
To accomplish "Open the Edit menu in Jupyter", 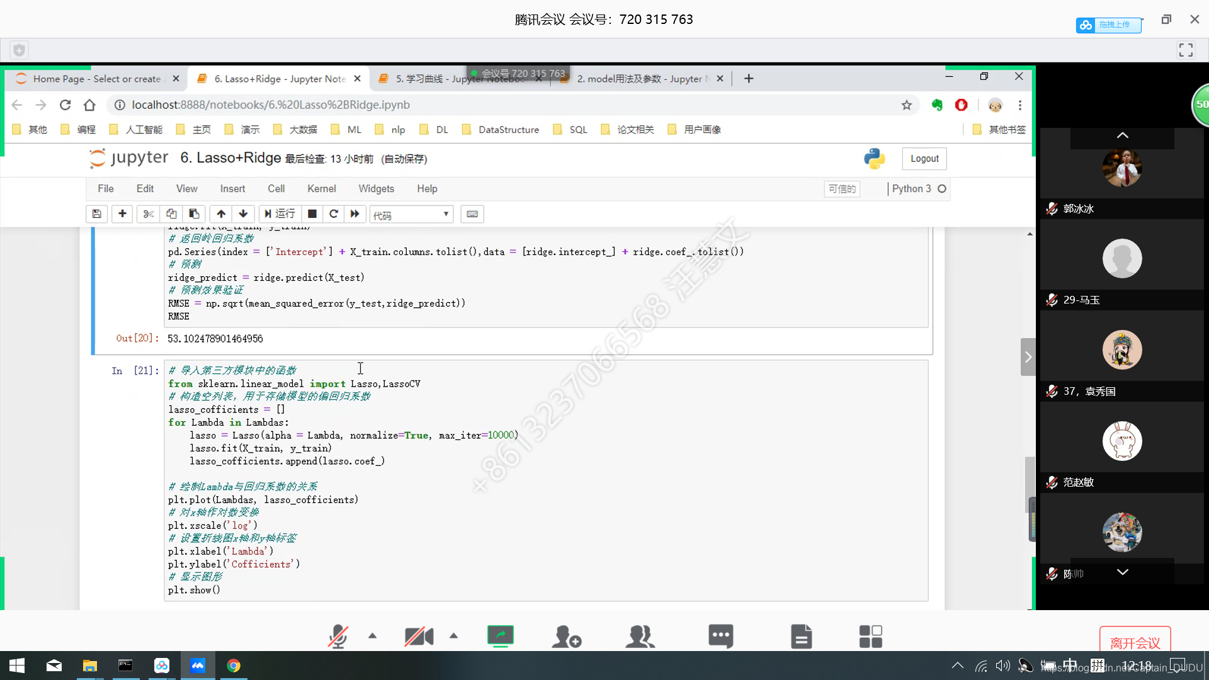I will pos(145,189).
